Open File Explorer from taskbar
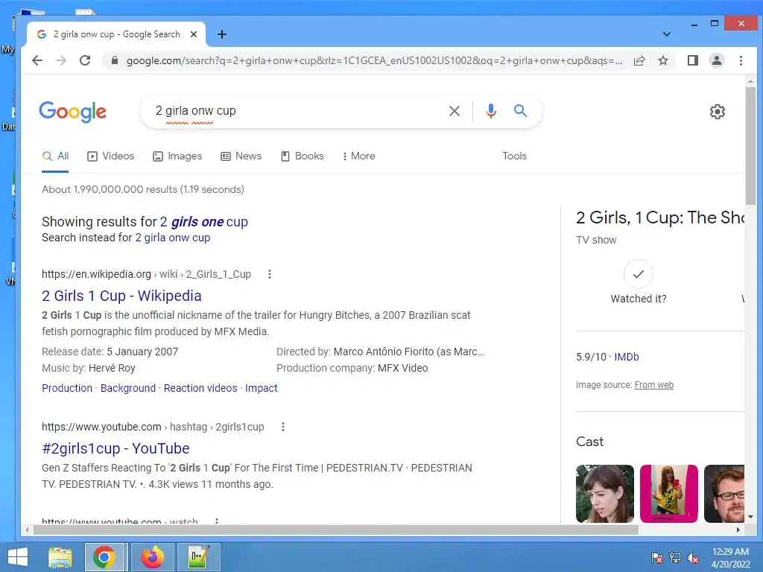Image resolution: width=763 pixels, height=572 pixels. (60, 557)
